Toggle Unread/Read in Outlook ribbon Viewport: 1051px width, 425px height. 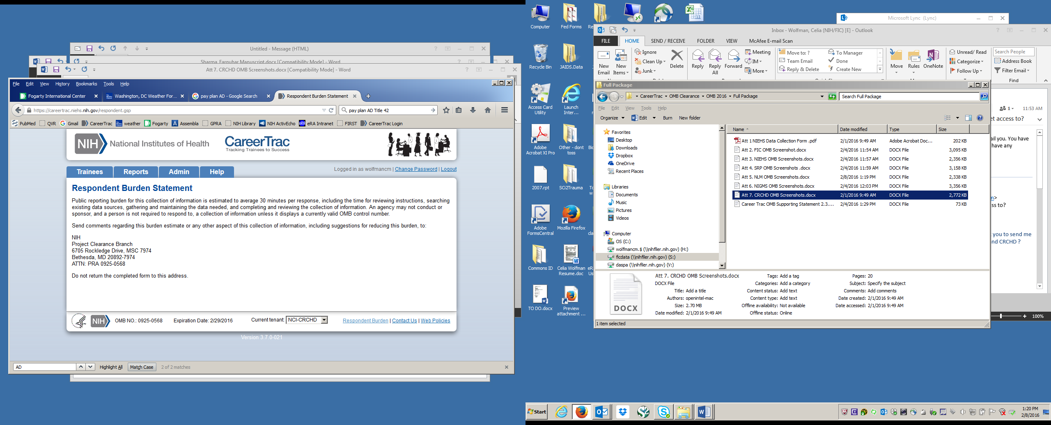968,52
